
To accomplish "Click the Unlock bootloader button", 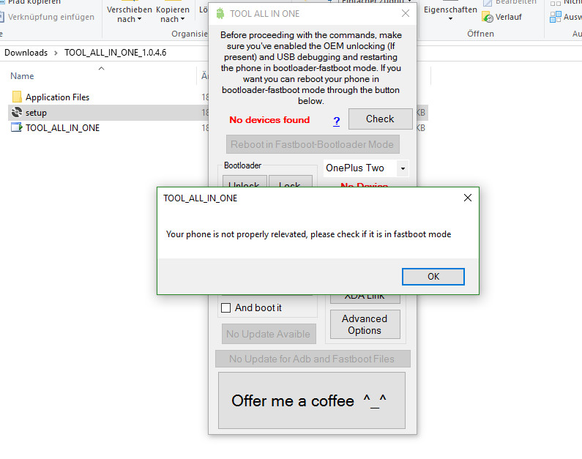I will click(x=245, y=182).
